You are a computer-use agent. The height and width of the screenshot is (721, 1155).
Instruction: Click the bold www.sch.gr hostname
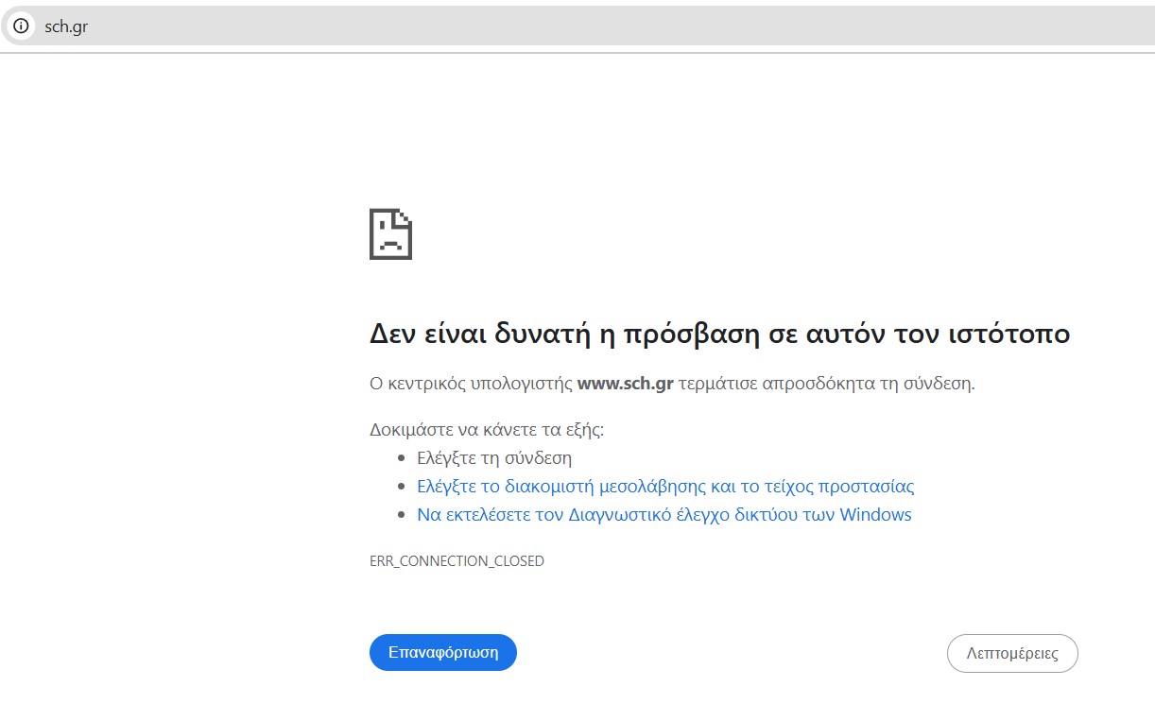tap(625, 384)
